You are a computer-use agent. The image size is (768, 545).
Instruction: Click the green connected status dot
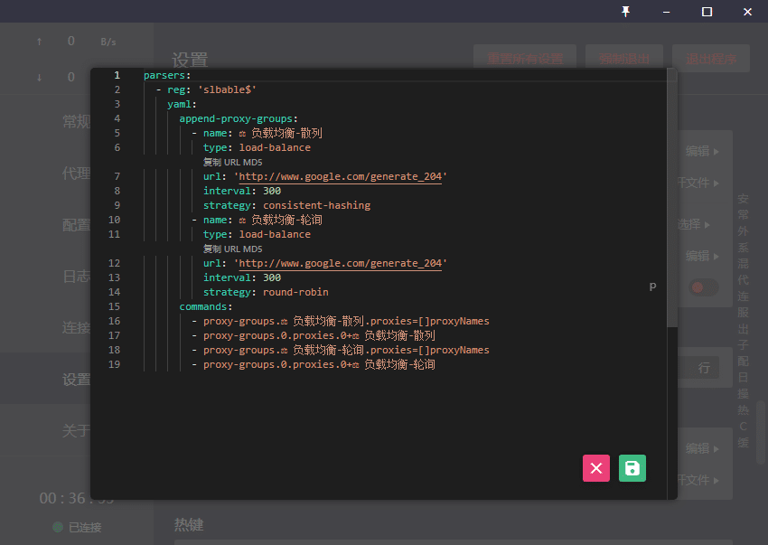point(58,527)
